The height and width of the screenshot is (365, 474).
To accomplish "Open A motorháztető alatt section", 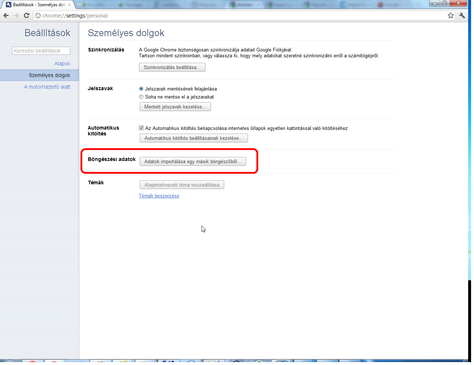I will (x=47, y=87).
